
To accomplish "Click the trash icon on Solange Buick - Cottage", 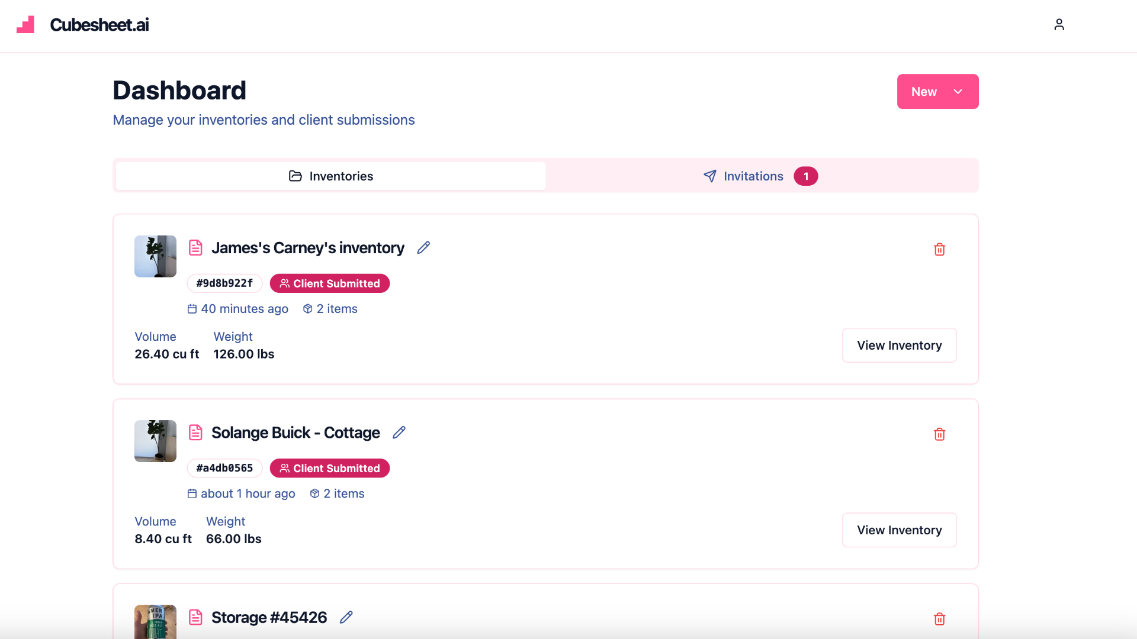I will (x=939, y=434).
